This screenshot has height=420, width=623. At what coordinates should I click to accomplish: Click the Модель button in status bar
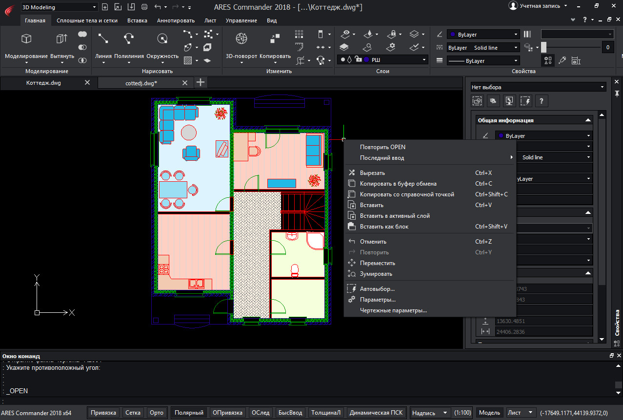coord(489,413)
